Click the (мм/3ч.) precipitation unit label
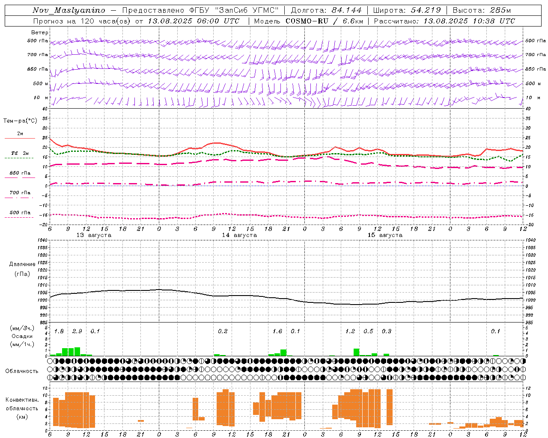 pos(21,328)
